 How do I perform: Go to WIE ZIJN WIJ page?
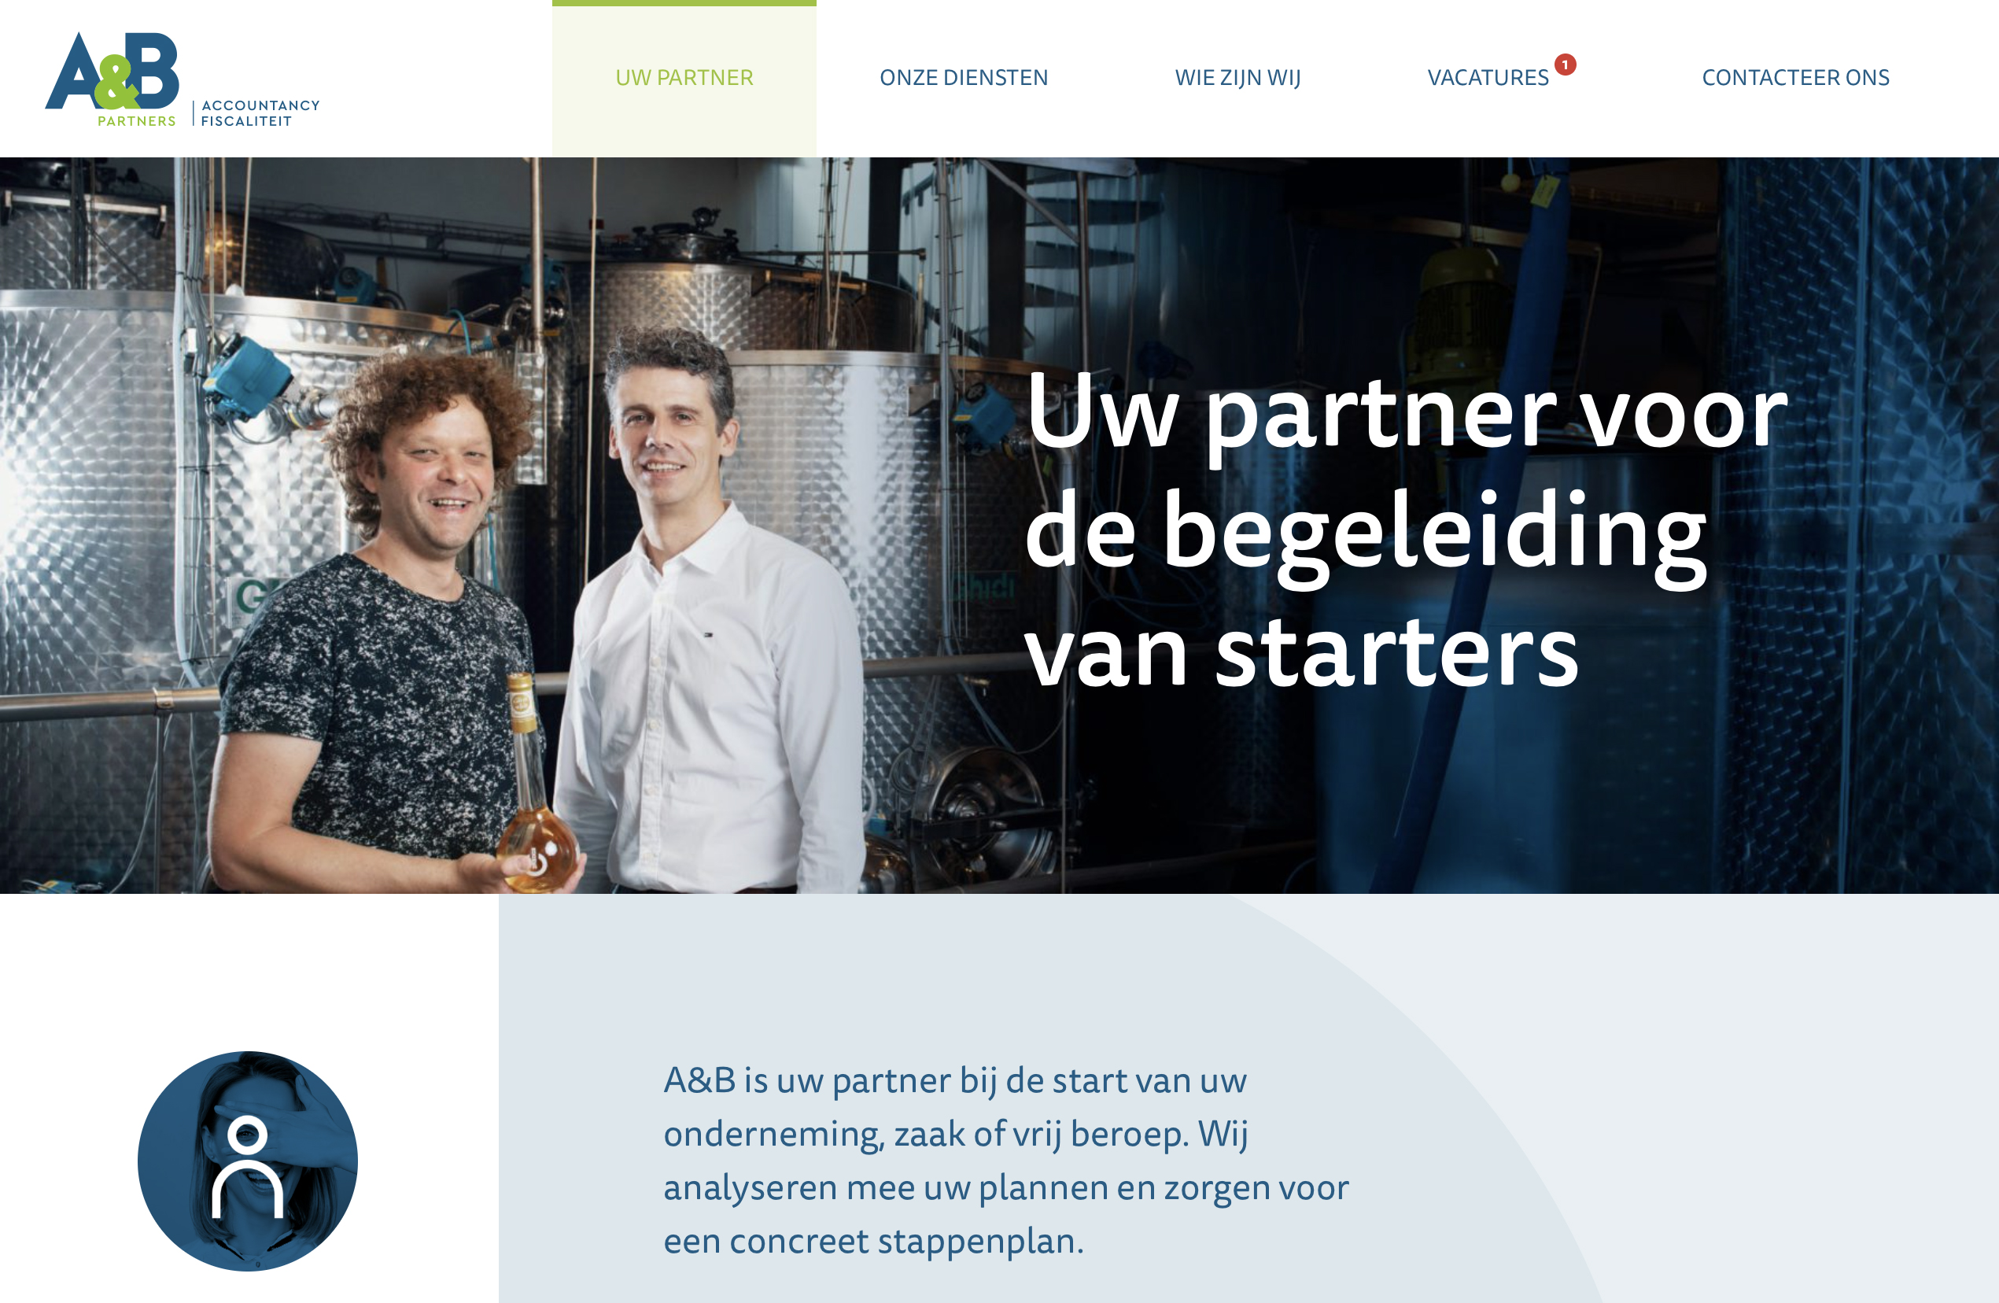[1237, 78]
